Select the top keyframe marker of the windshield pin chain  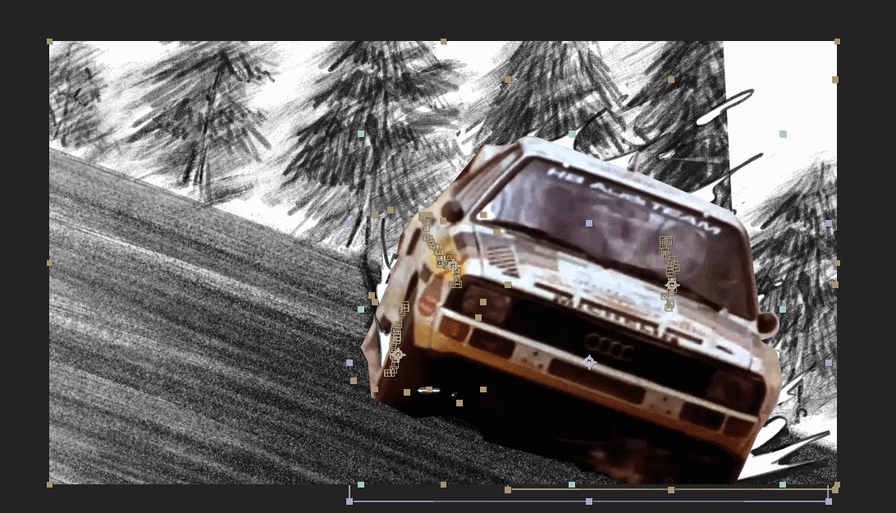665,241
